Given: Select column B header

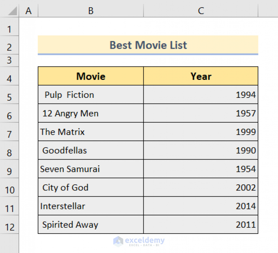Looking at the screenshot, I should click(91, 10).
